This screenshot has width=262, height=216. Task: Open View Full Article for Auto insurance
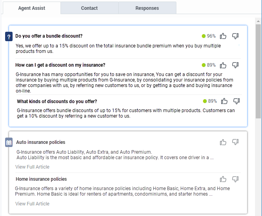[x=32, y=167]
